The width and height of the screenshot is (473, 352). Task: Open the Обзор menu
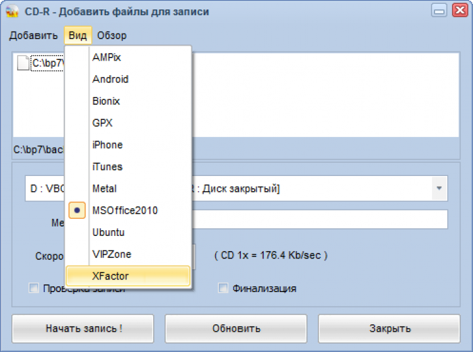coord(112,35)
